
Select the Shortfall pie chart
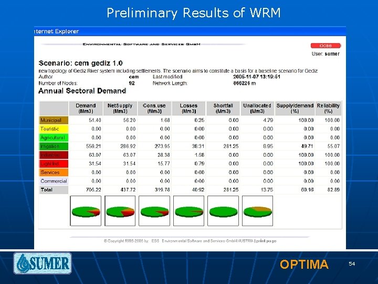tap(223, 211)
